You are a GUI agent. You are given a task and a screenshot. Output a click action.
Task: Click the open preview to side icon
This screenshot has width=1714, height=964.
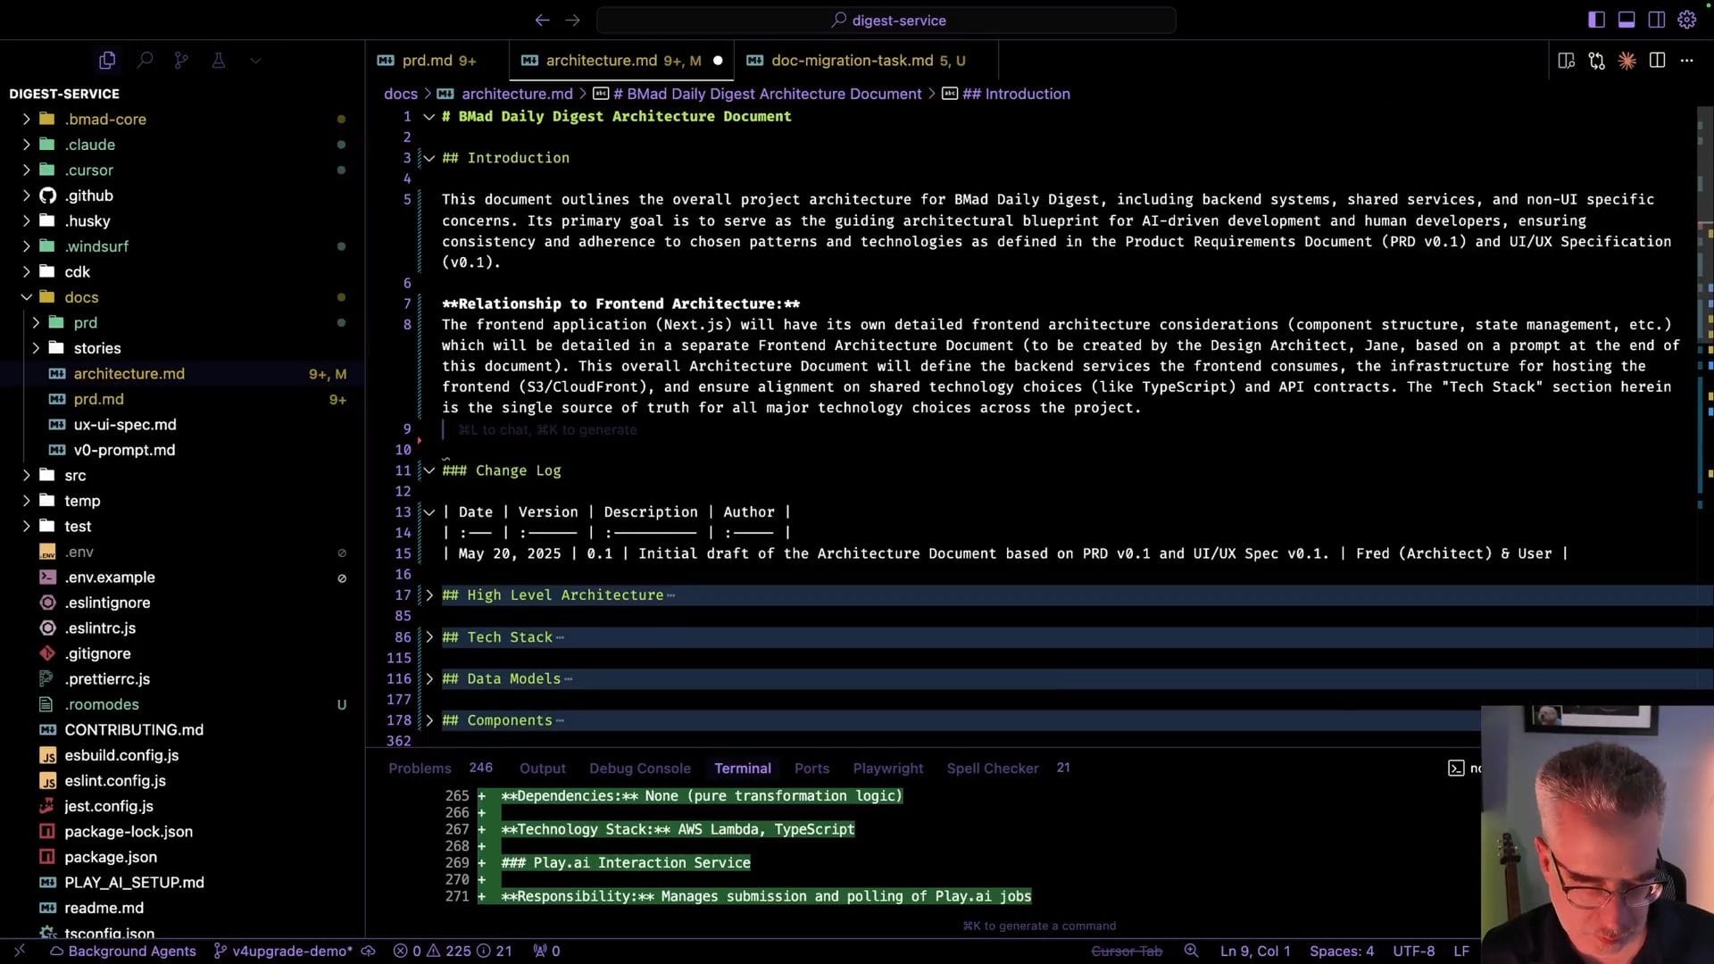(x=1566, y=60)
